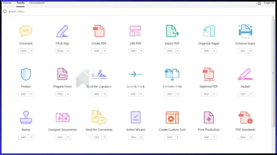Select the Organize Pages icon
This screenshot has height=155, width=277.
(x=209, y=31)
